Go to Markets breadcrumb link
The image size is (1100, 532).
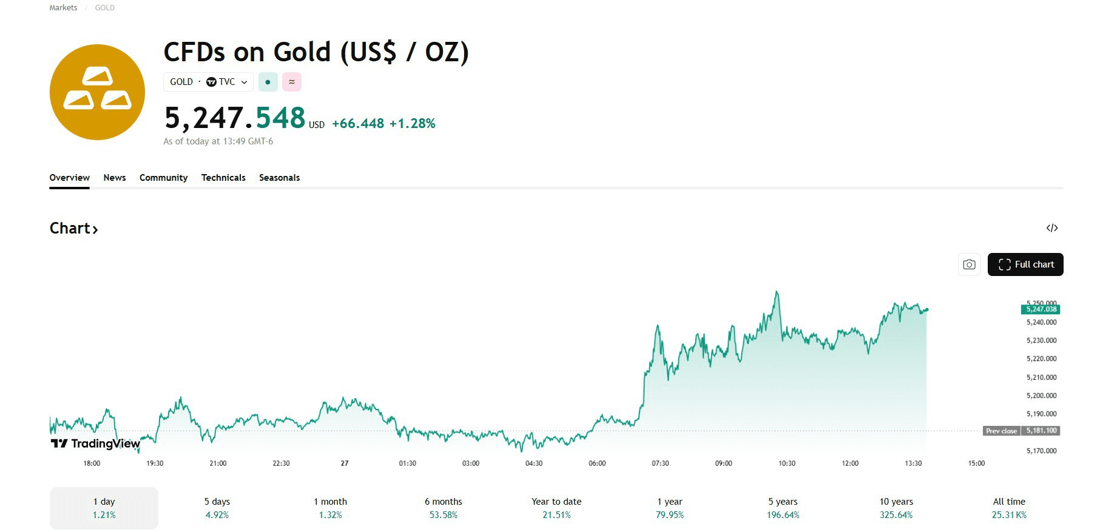tap(63, 8)
